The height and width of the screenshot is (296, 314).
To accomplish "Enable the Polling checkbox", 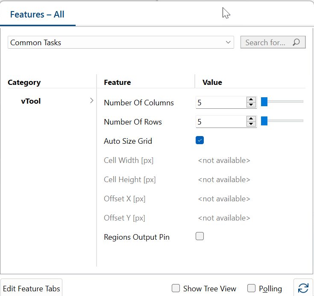I will click(x=252, y=288).
